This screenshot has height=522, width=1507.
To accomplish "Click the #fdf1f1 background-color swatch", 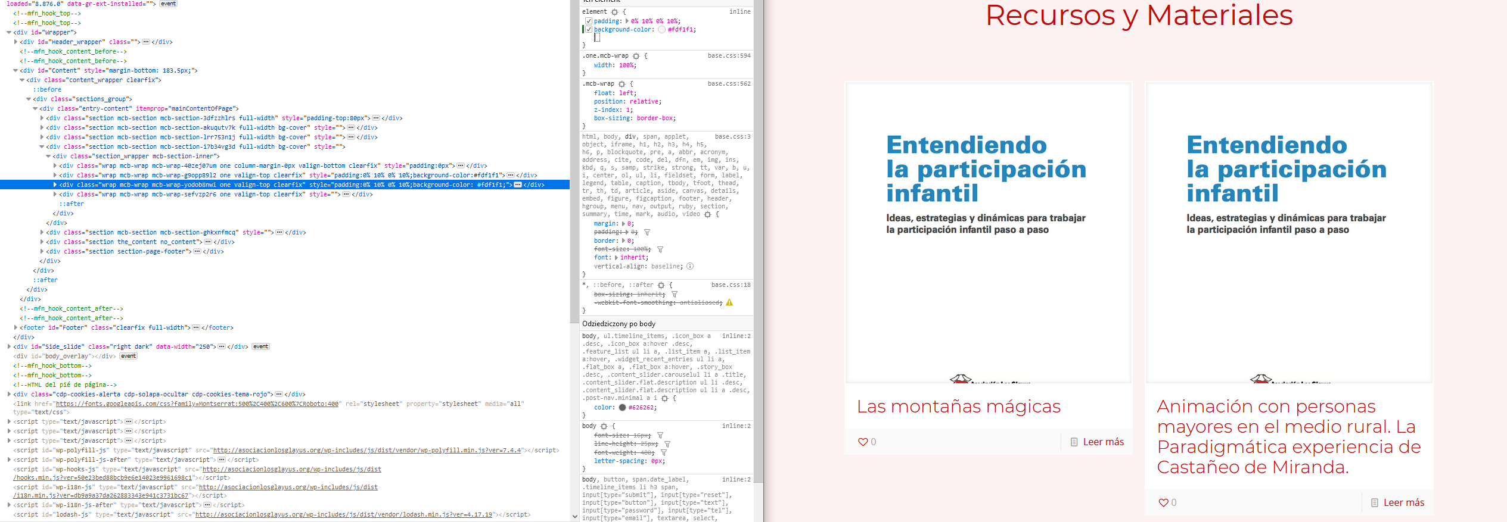I will point(661,30).
